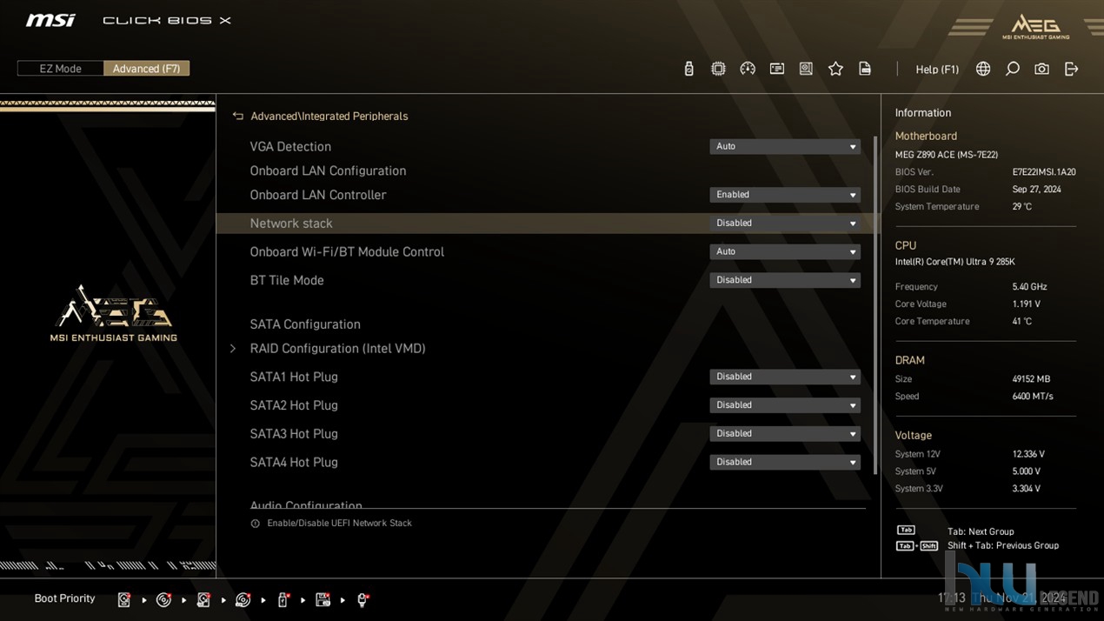Select the last boot priority icon, network
This screenshot has height=621, width=1104.
tap(362, 599)
